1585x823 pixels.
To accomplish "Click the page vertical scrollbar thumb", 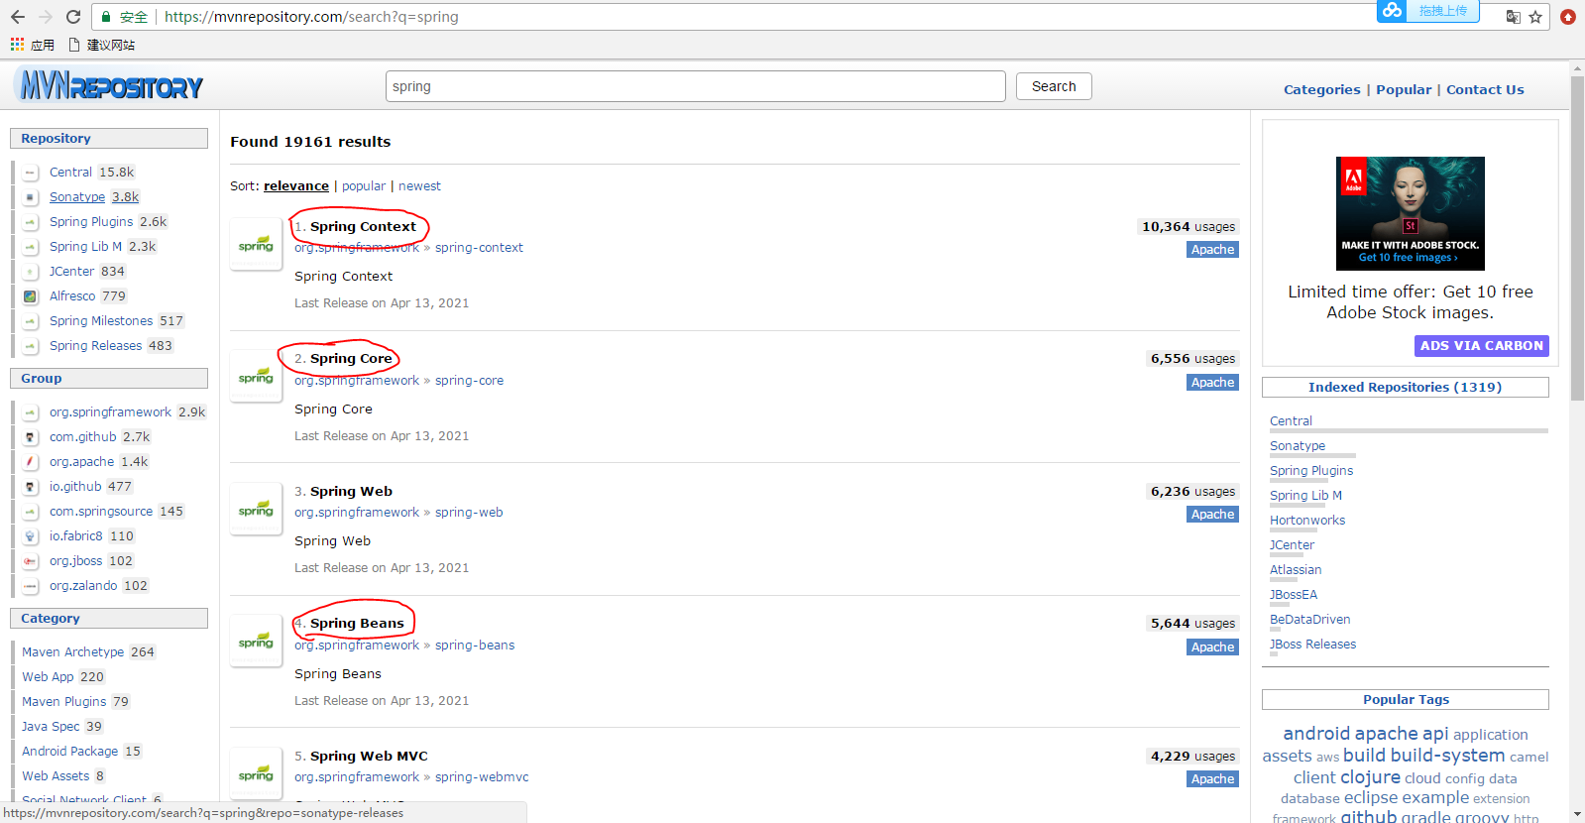I will pyautogui.click(x=1577, y=238).
